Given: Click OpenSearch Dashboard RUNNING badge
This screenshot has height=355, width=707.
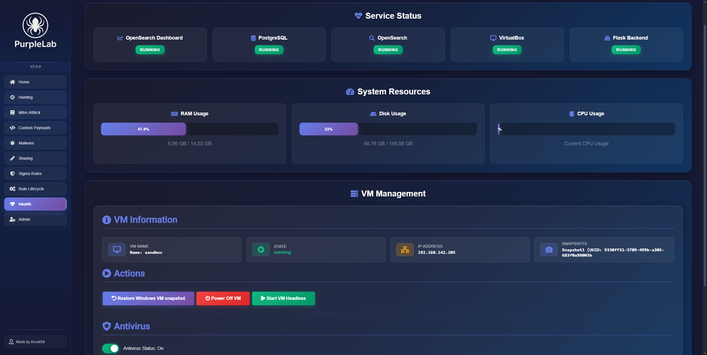Looking at the screenshot, I should point(150,50).
